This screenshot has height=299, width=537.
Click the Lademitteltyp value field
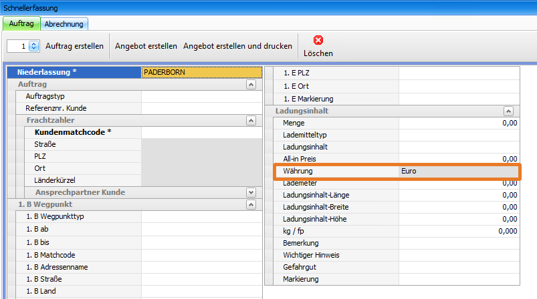[x=458, y=135]
